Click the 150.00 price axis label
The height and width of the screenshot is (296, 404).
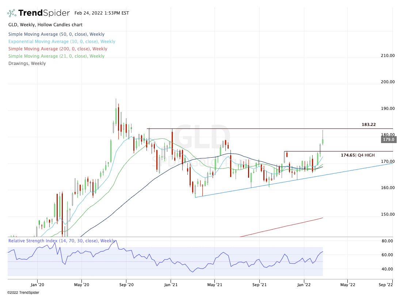(x=388, y=214)
